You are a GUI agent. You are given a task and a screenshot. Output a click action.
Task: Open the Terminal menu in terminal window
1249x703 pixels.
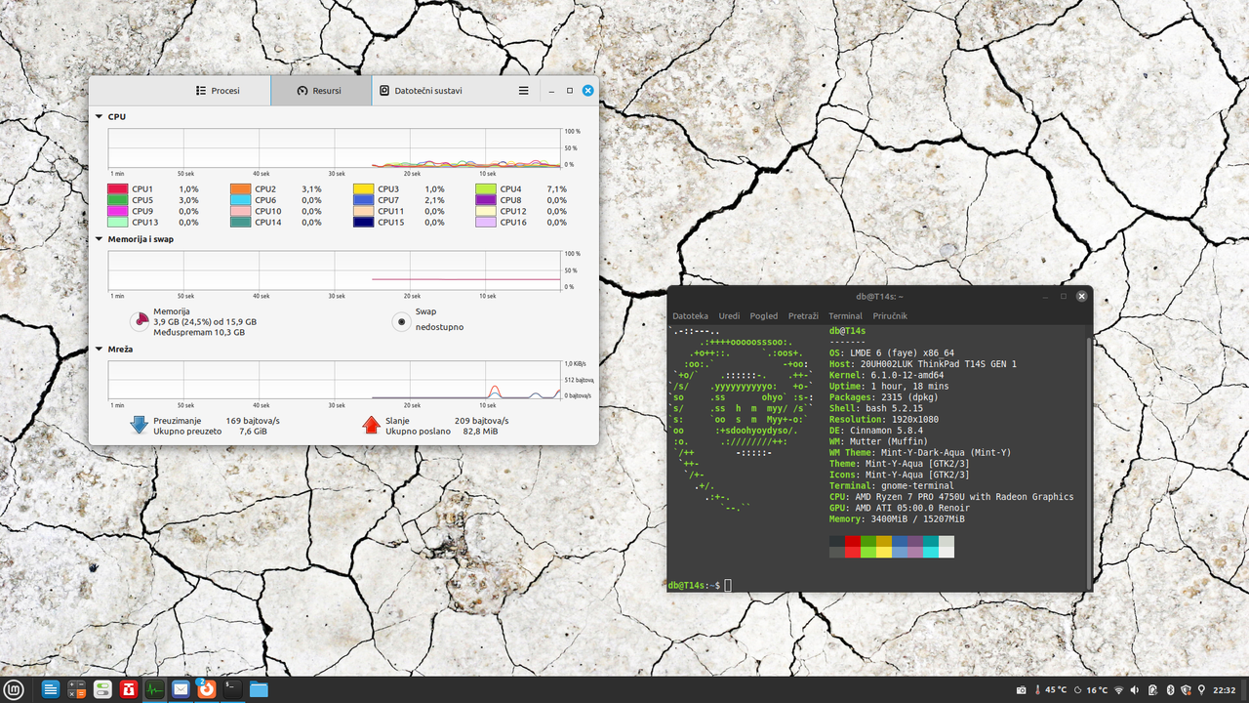pyautogui.click(x=845, y=316)
